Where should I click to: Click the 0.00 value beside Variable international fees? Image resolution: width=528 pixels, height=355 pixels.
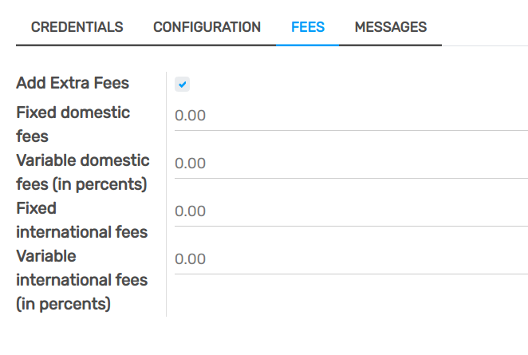click(x=191, y=259)
